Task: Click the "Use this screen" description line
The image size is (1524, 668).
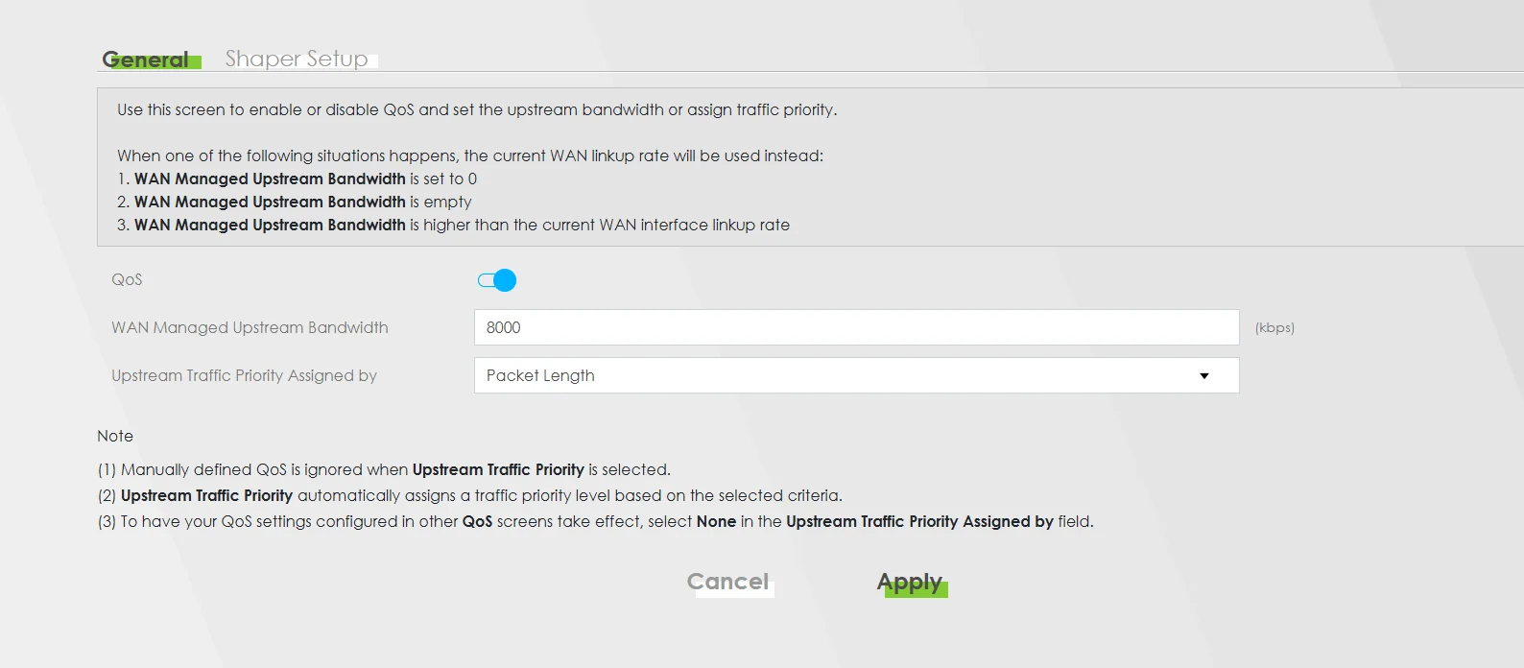Action: click(x=477, y=110)
